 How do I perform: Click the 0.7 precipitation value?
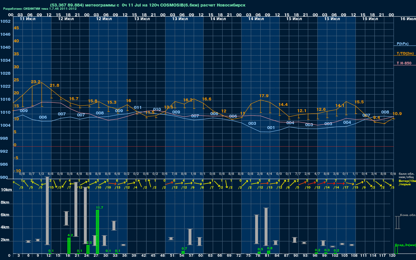(x=184, y=248)
